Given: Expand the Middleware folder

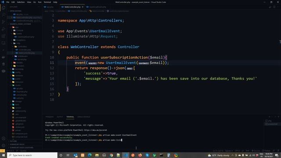Looking at the screenshot, I should [x=22, y=56].
